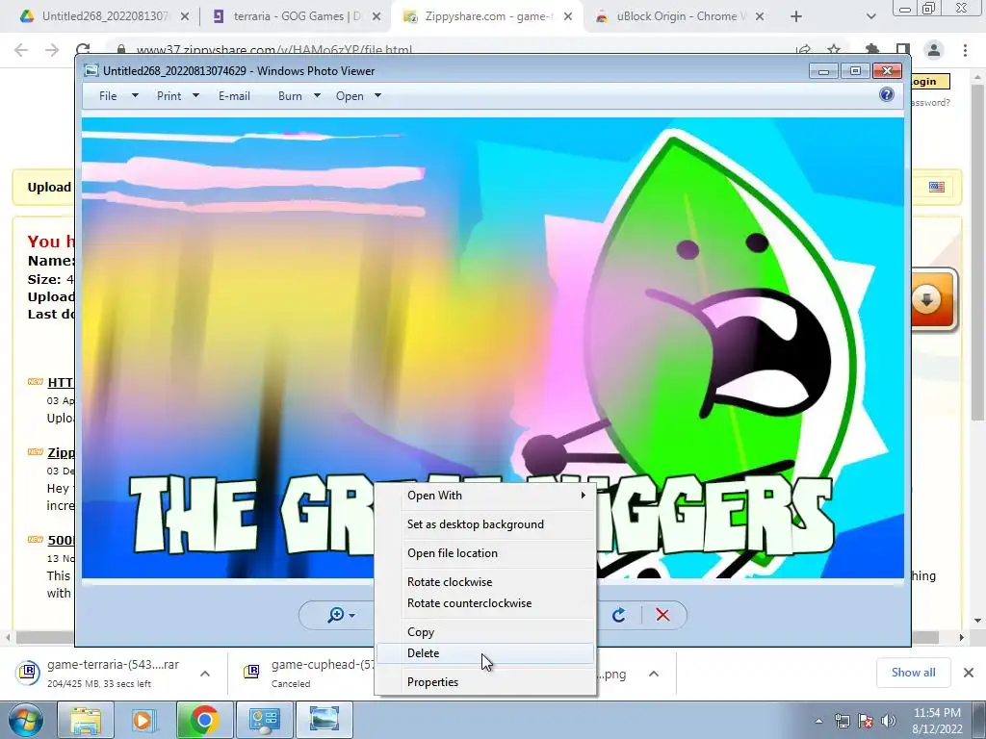Click the share page icon in address bar
Image resolution: width=986 pixels, height=739 pixels.
[803, 50]
